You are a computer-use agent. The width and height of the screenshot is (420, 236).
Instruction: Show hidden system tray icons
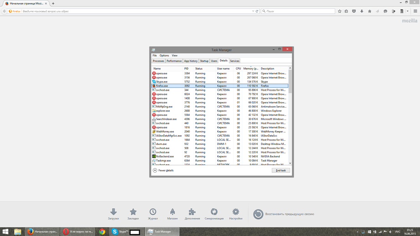357,232
